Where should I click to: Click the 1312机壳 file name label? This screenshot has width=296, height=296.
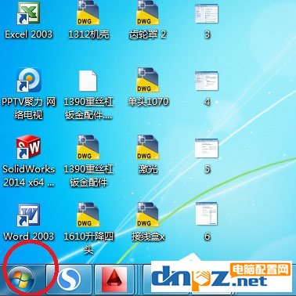click(x=88, y=34)
